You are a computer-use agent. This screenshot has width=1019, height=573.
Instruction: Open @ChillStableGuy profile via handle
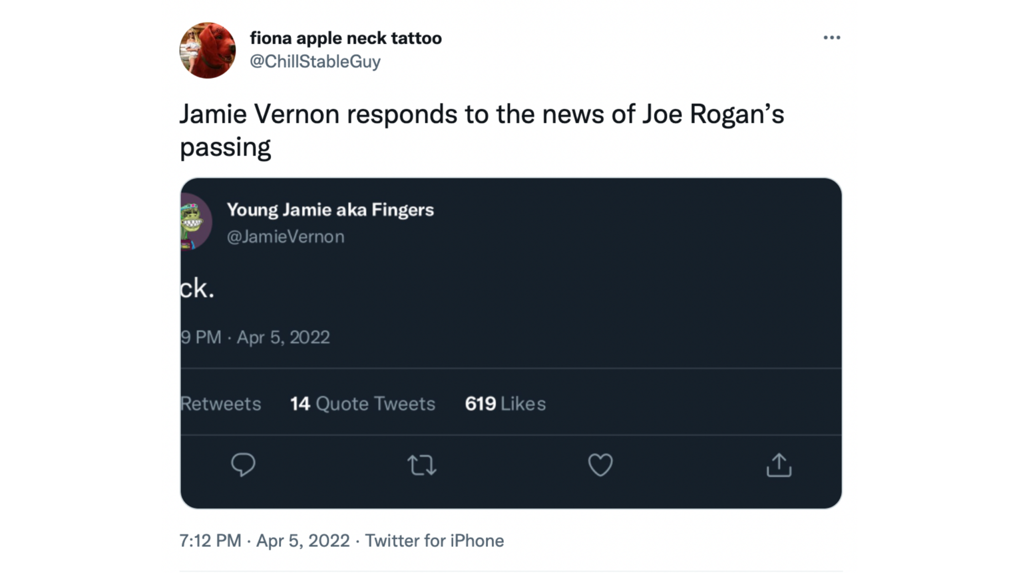pyautogui.click(x=315, y=62)
